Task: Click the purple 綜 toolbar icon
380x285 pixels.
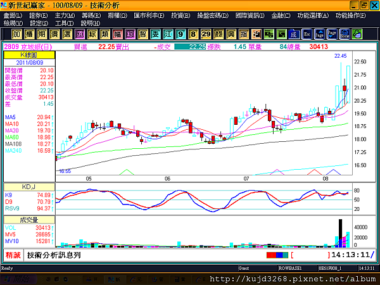Action: [x=130, y=34]
